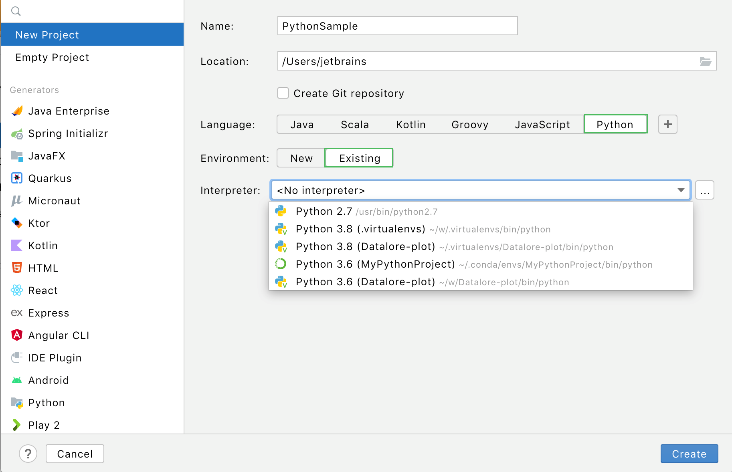The width and height of the screenshot is (732, 472).
Task: Click the Python generator icon in sidebar
Action: point(17,402)
